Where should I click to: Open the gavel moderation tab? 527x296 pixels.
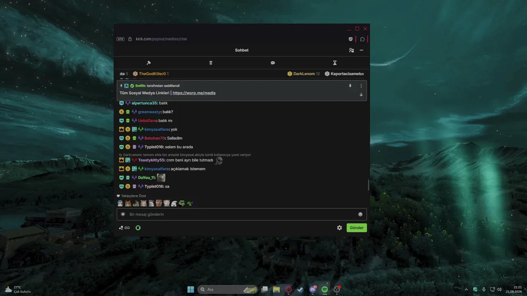(x=149, y=63)
